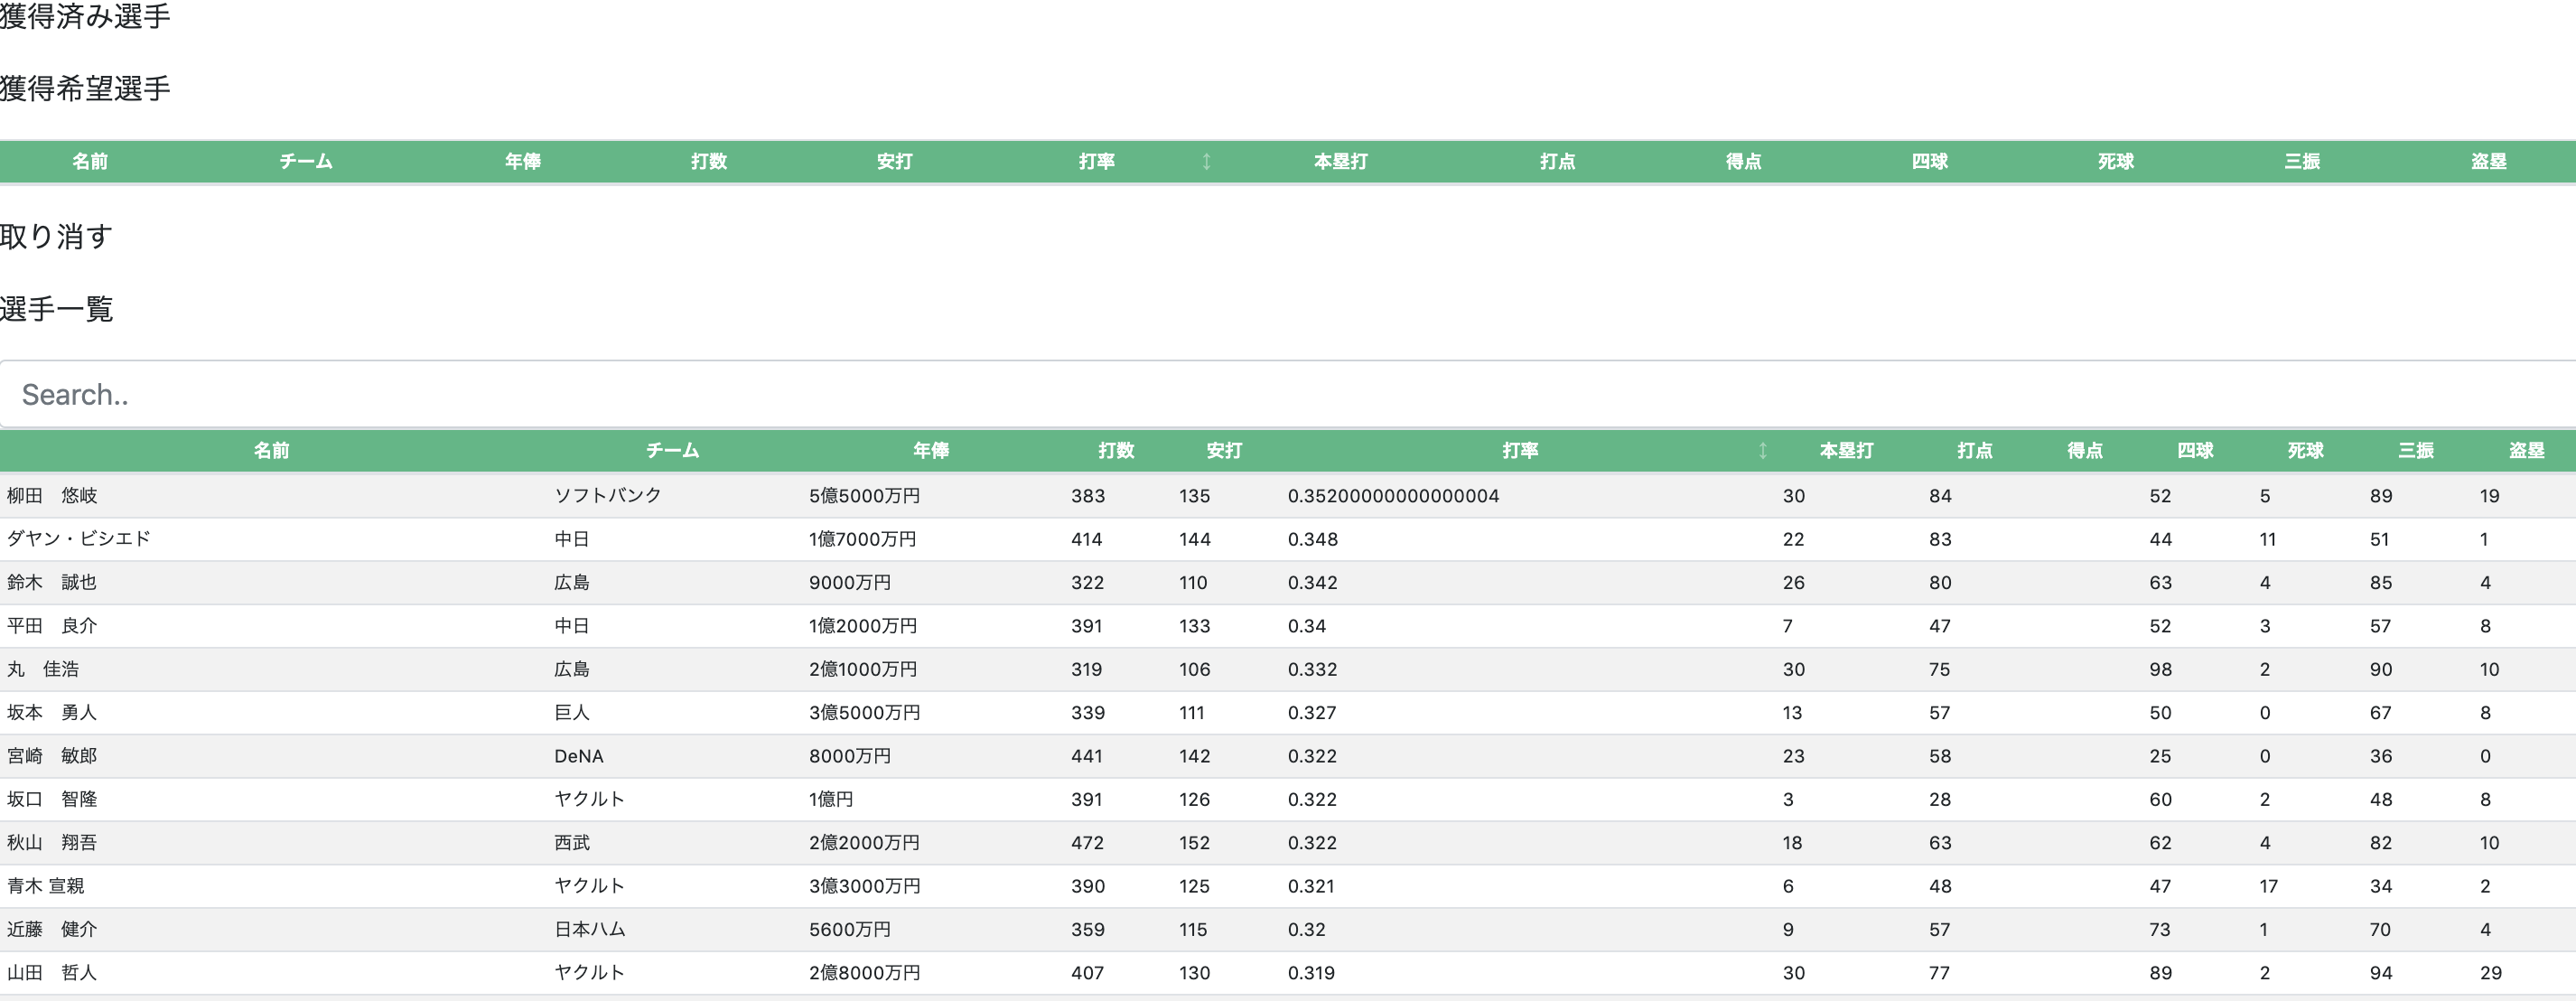Image resolution: width=2576 pixels, height=1001 pixels.
Task: Sort wishlist table by 打数 header
Action: point(709,162)
